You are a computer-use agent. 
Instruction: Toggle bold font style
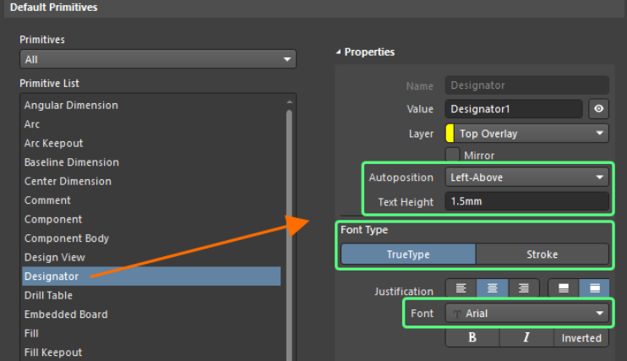coord(472,338)
